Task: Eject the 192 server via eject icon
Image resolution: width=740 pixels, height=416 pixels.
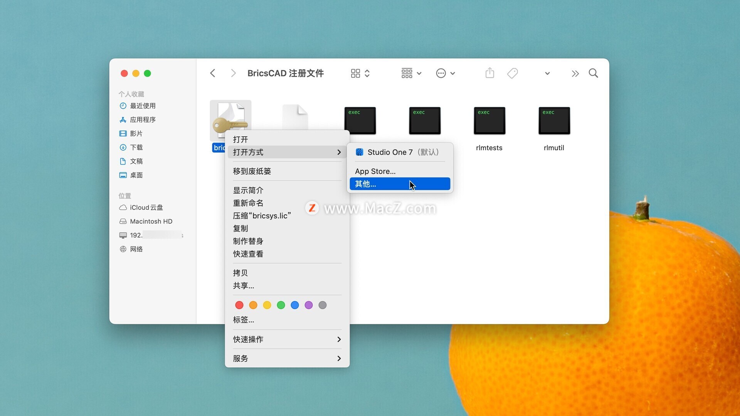Action: click(x=182, y=235)
